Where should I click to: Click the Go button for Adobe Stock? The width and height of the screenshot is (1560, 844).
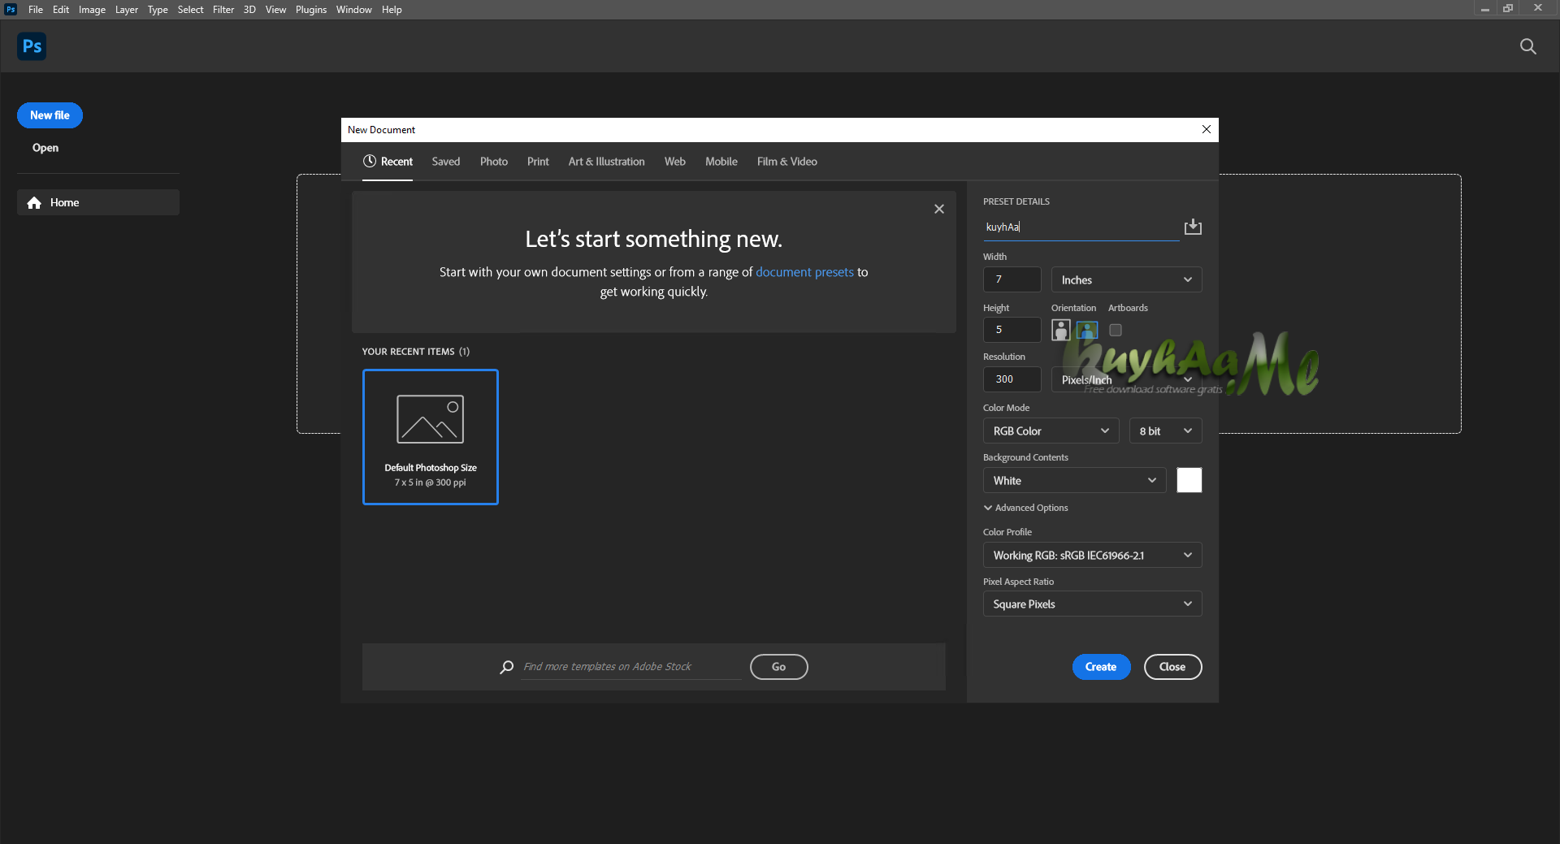[778, 667]
